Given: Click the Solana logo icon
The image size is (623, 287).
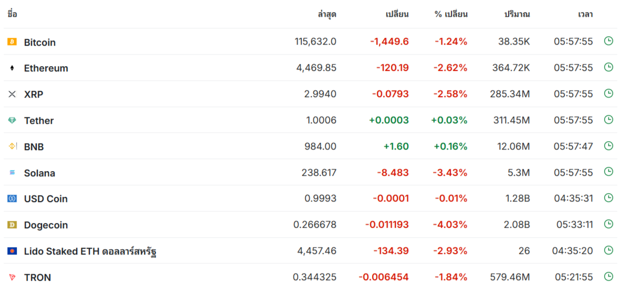Looking at the screenshot, I should point(12,173).
